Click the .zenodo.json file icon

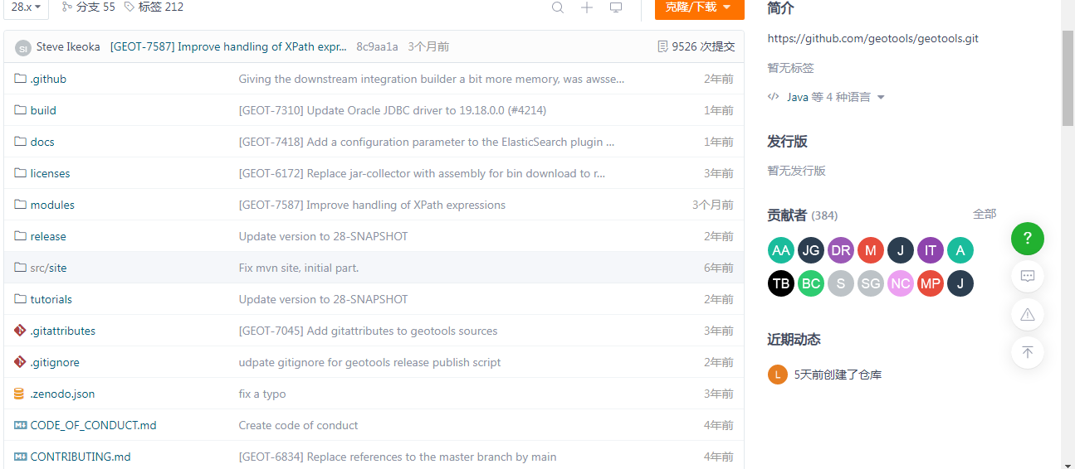[x=19, y=394]
